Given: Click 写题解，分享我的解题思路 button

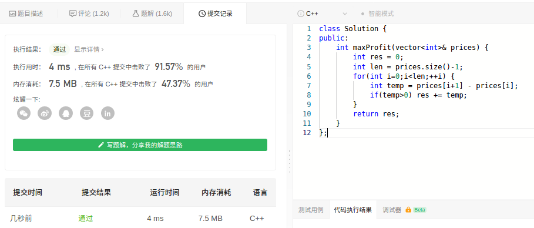Looking at the screenshot, I should point(140,145).
